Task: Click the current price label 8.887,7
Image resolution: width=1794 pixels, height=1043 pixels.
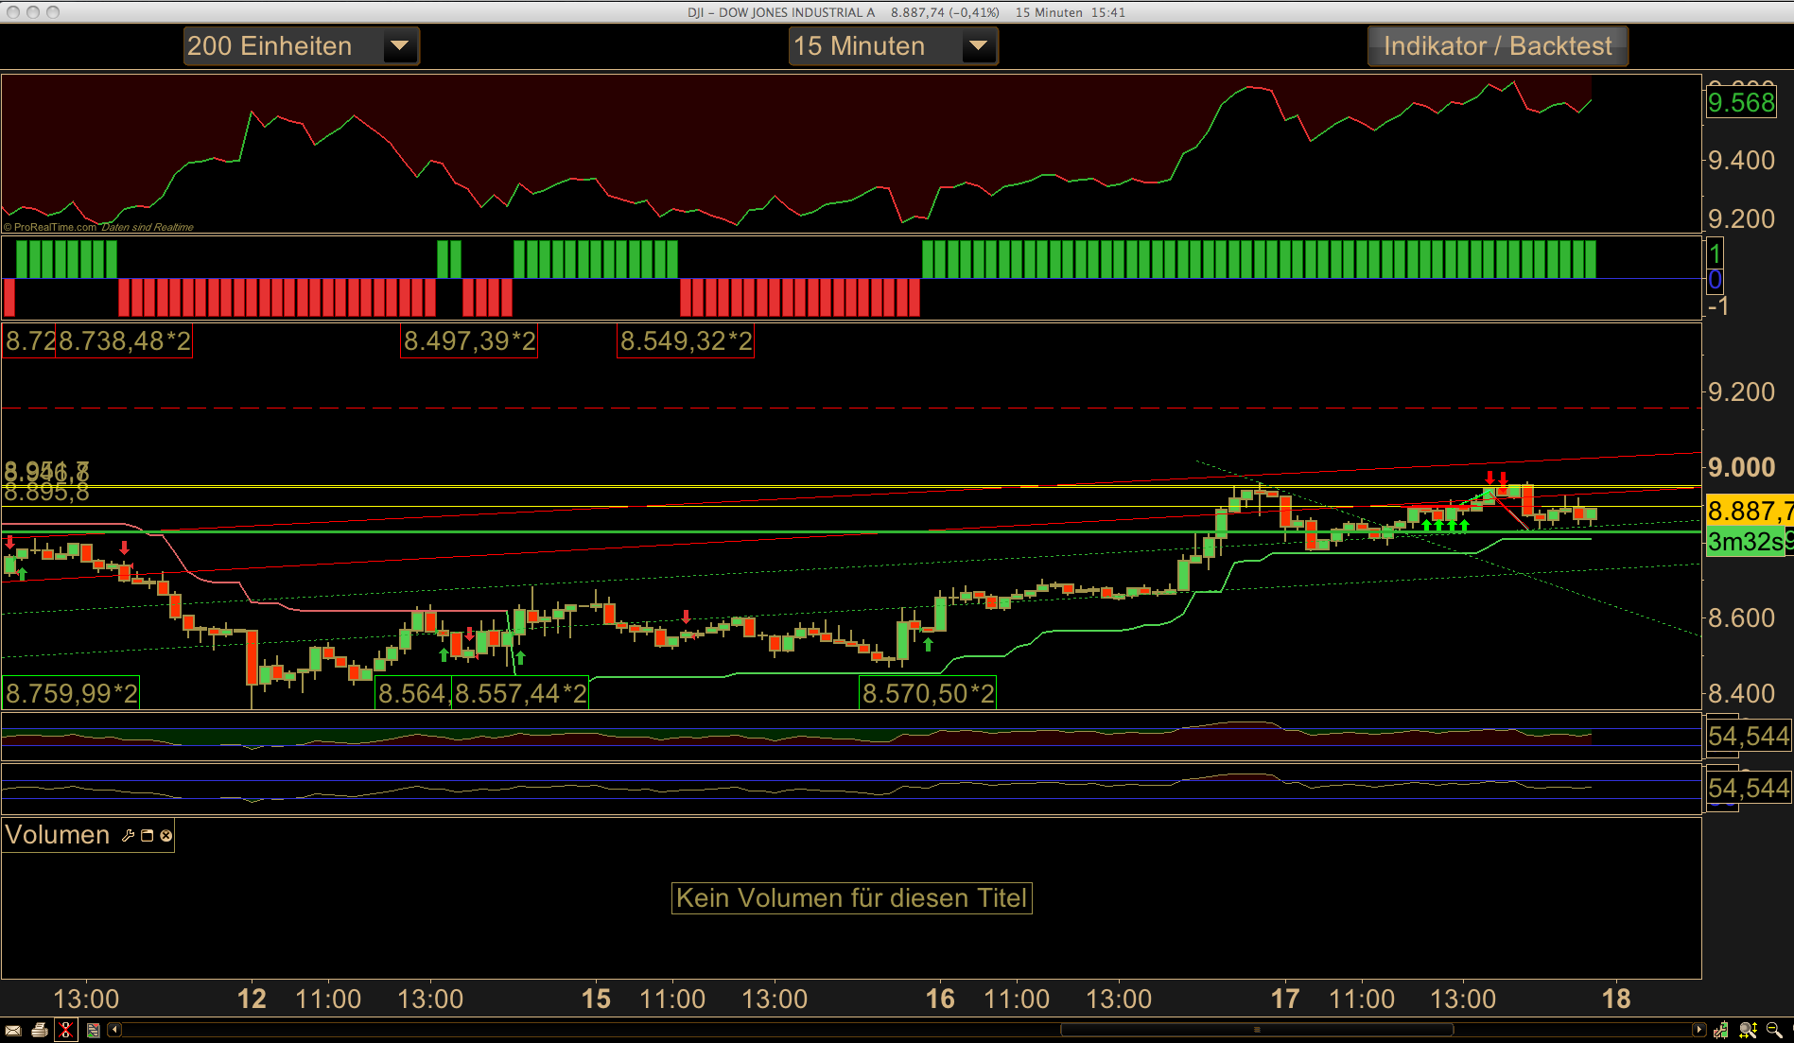Action: click(x=1749, y=512)
